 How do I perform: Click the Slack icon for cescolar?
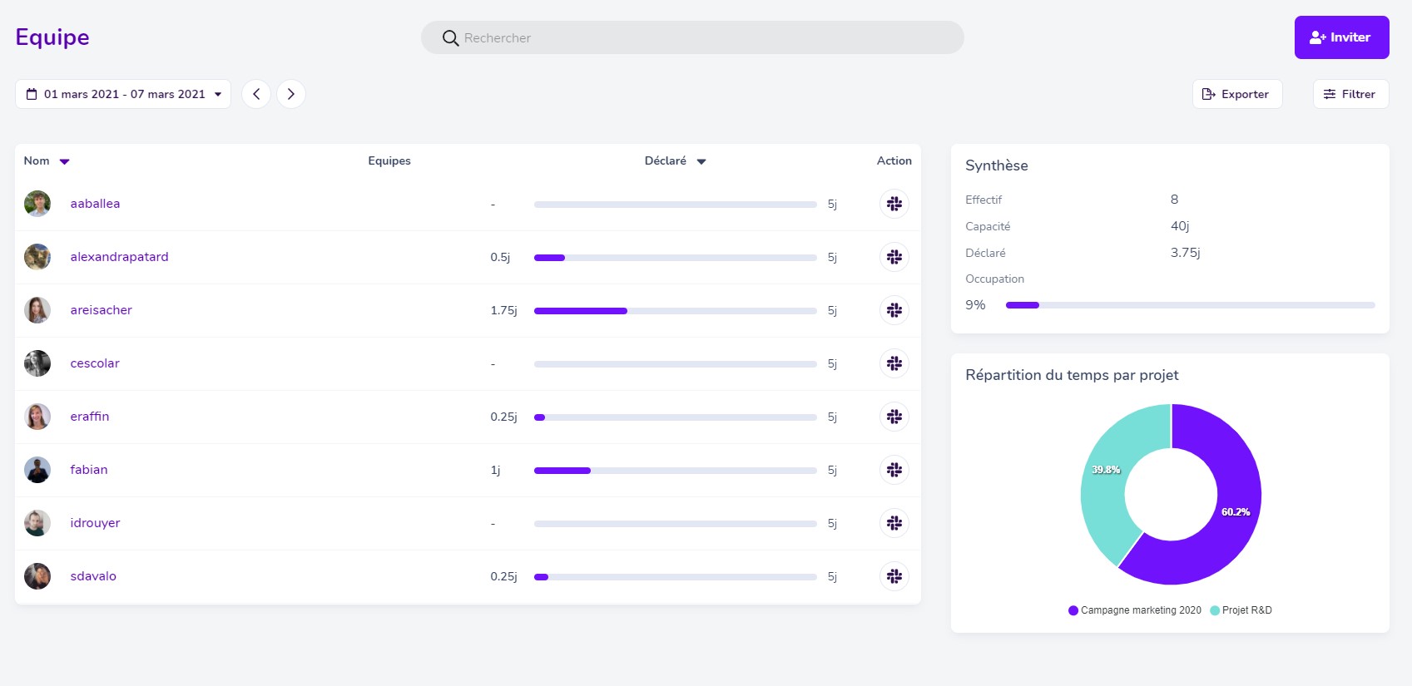[894, 363]
